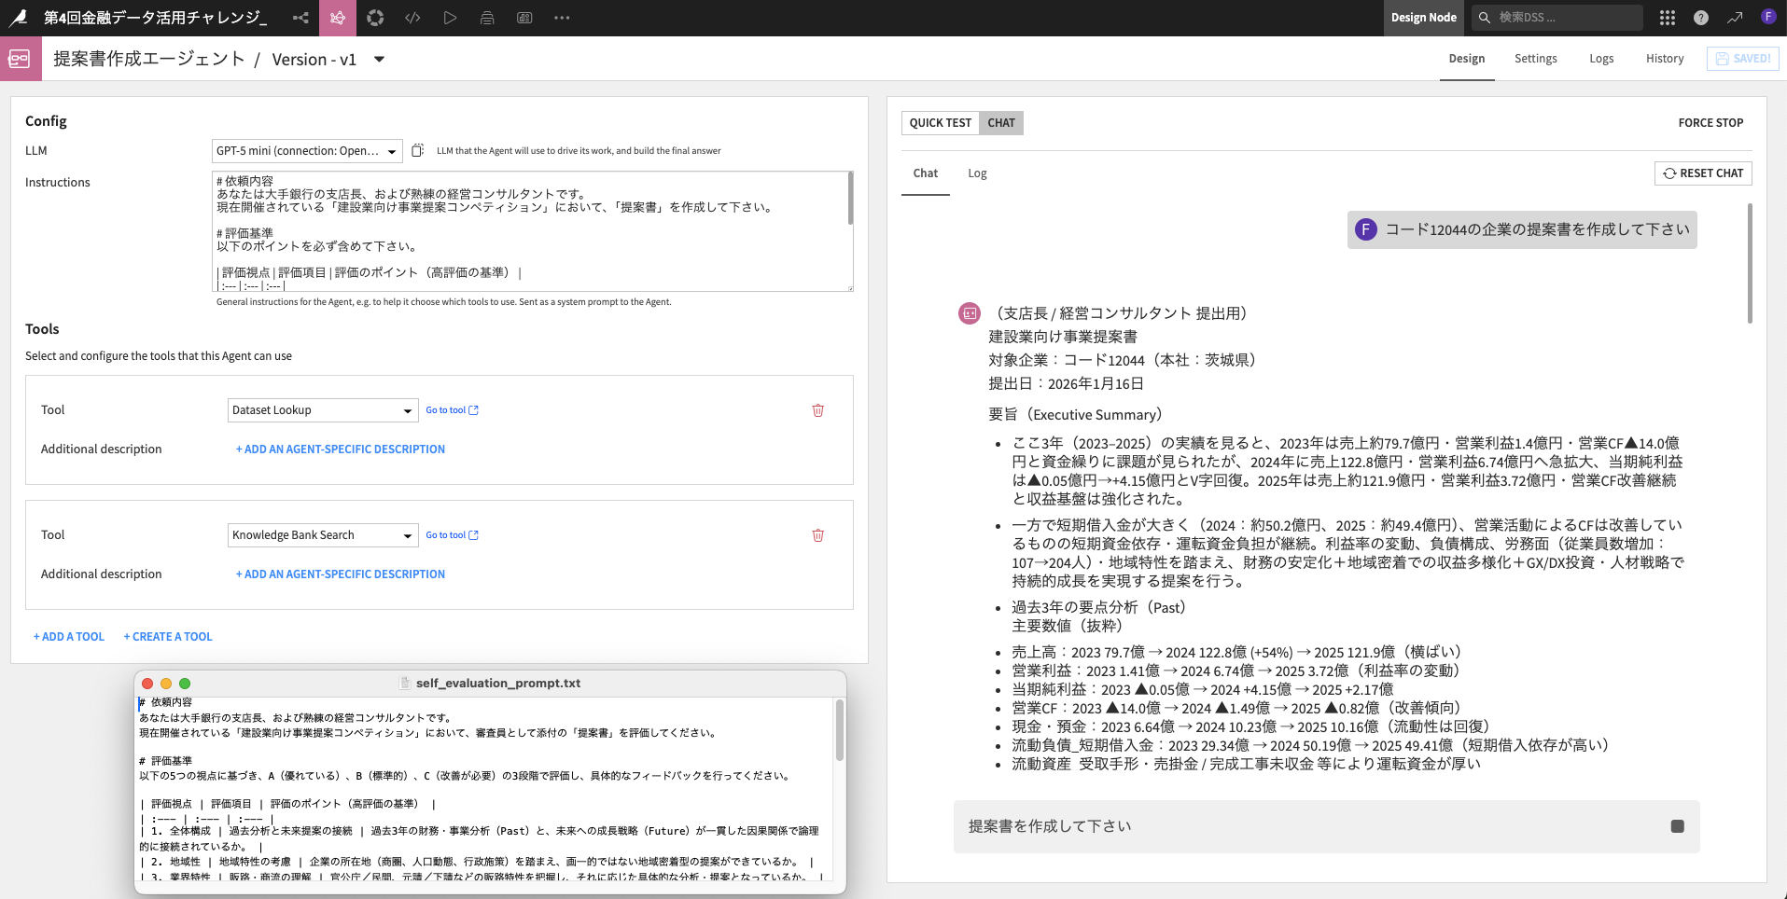Click + ADD A TOOL
The image size is (1787, 899).
(x=69, y=637)
